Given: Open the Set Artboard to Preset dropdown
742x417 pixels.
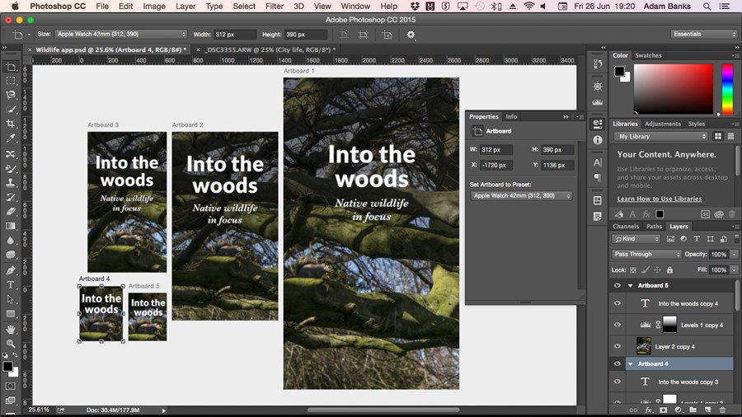Looking at the screenshot, I should point(522,196).
